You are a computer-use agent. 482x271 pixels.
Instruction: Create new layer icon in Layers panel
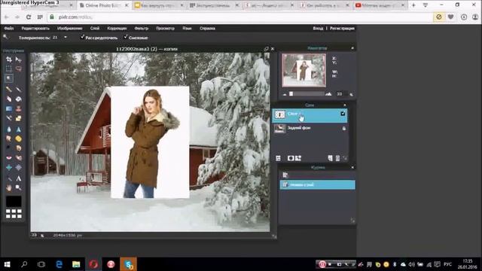(x=330, y=158)
